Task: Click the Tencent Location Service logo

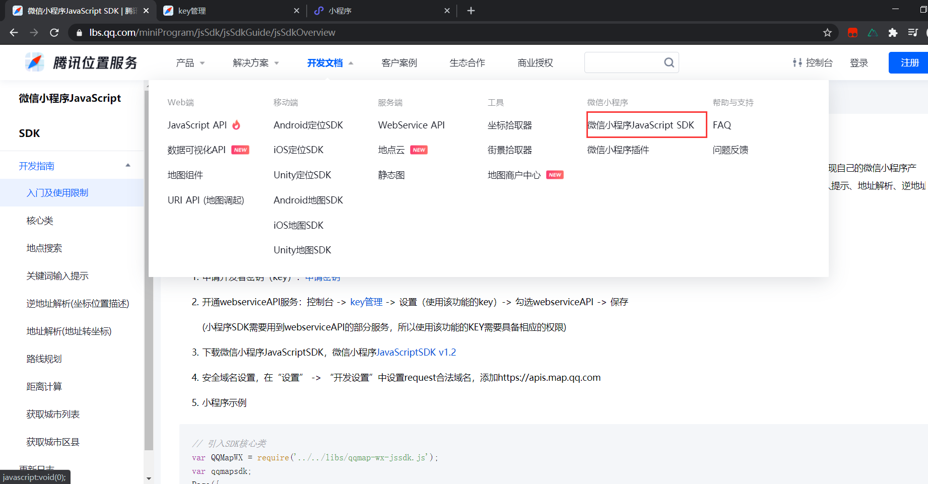Action: (x=82, y=62)
